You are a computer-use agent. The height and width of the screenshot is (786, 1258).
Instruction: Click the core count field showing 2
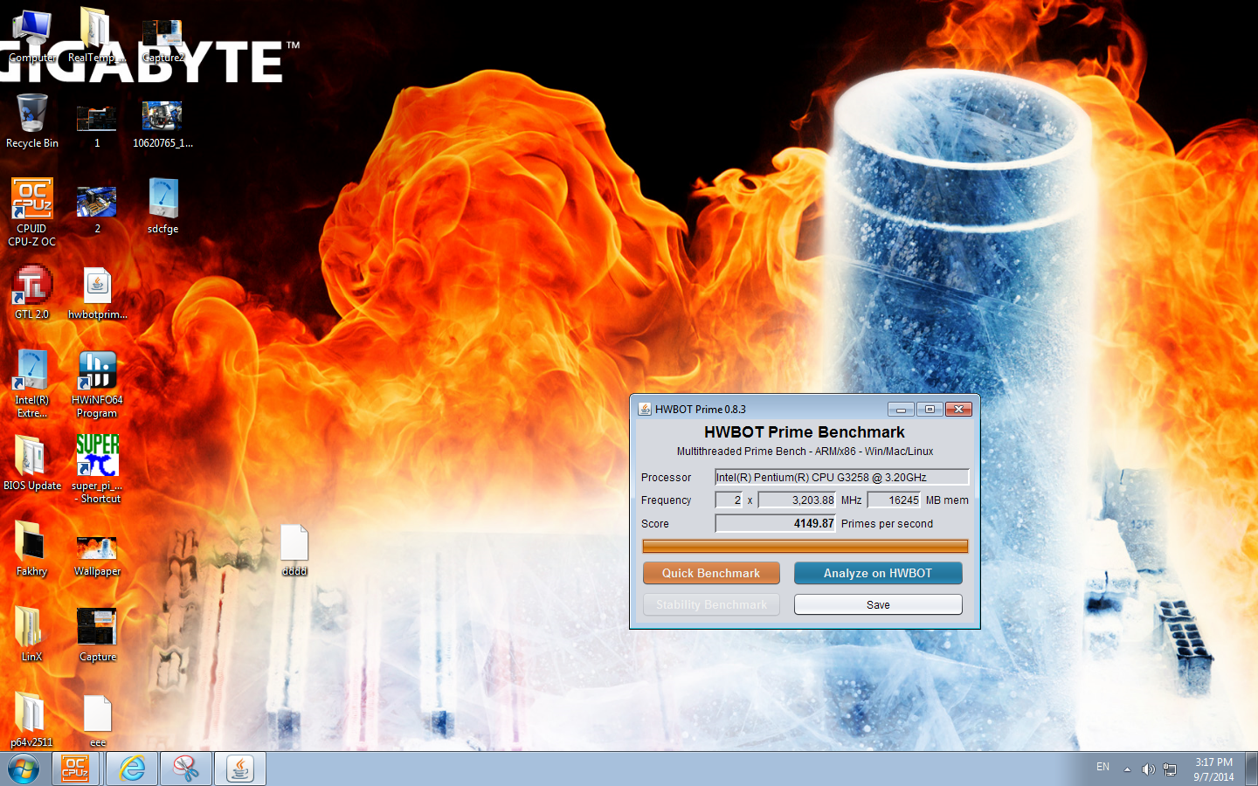[x=729, y=500]
